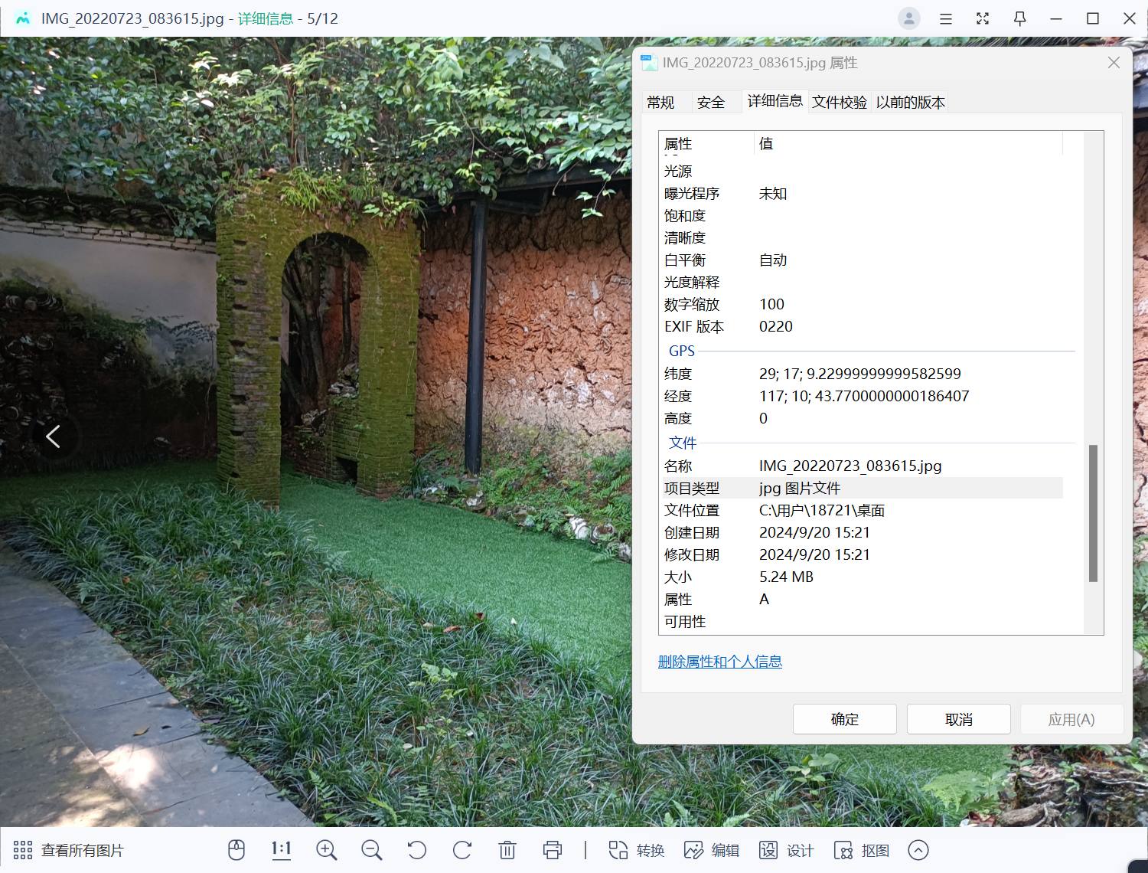The width and height of the screenshot is (1148, 873).
Task: Switch to the 文件校验 tab
Action: click(x=840, y=102)
